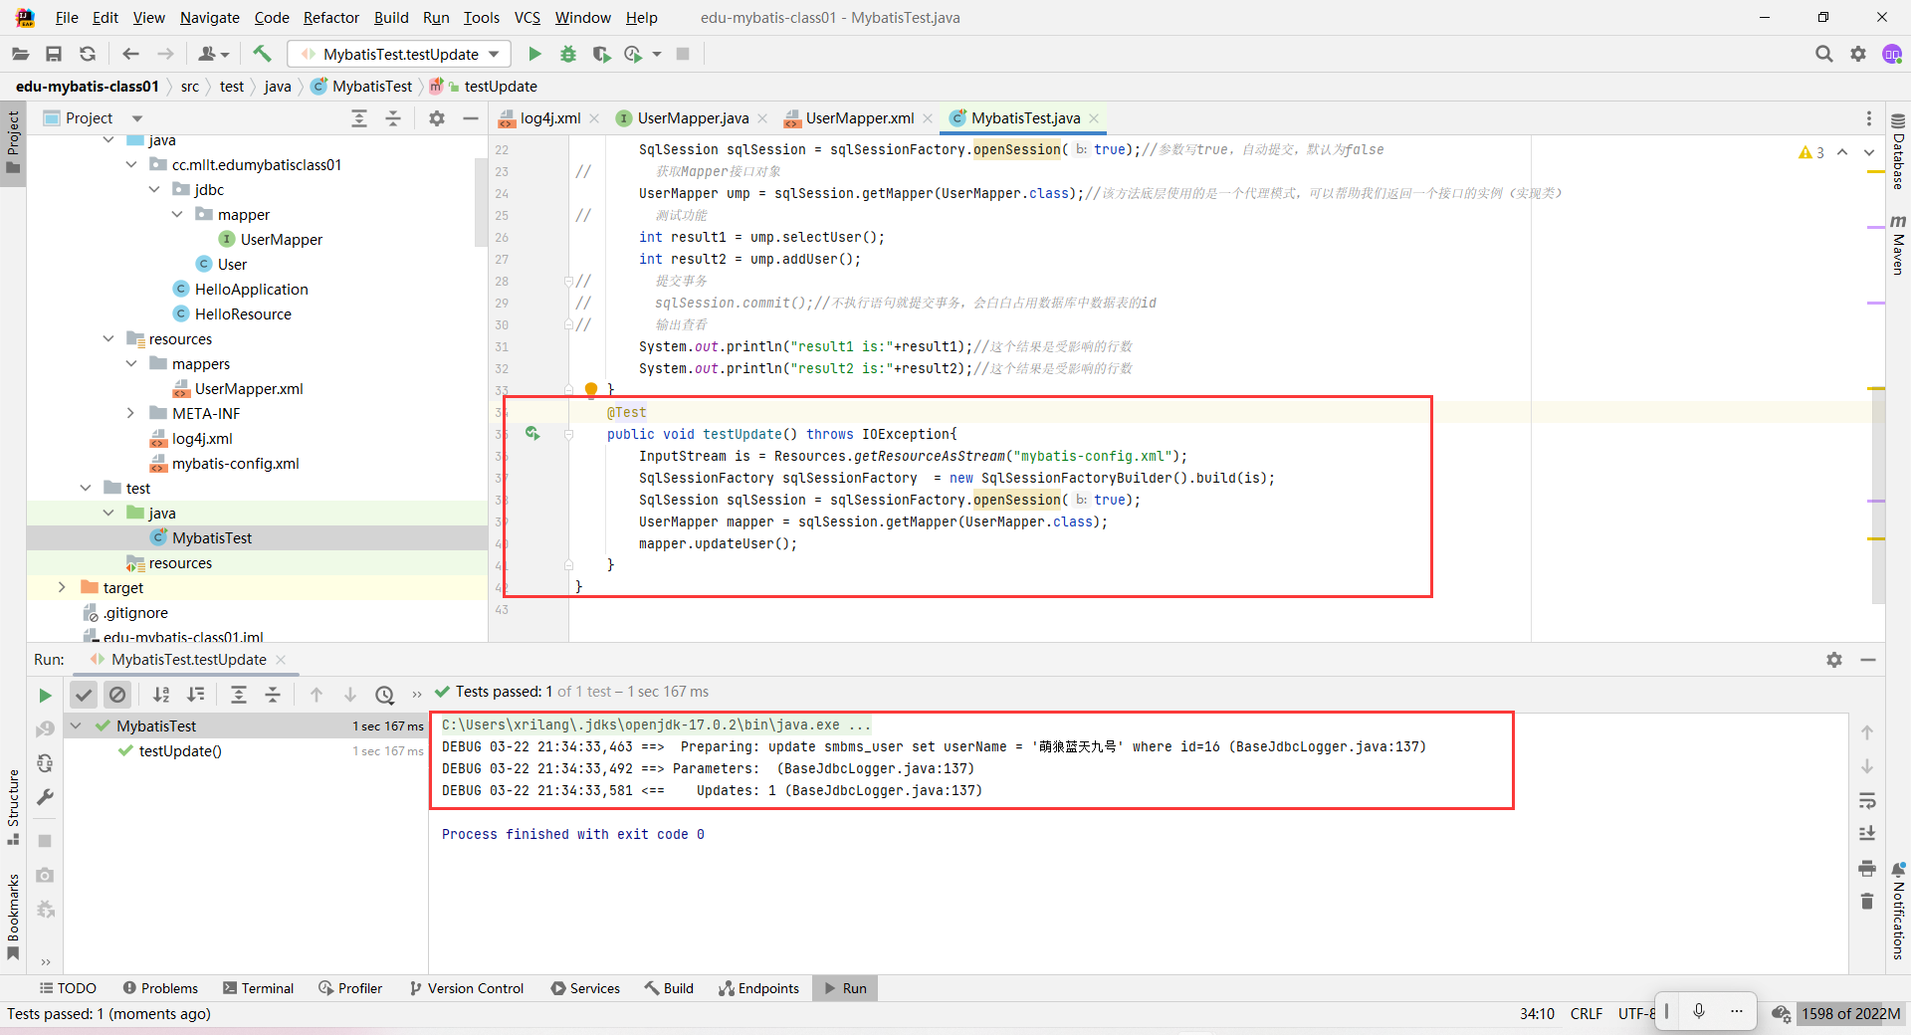This screenshot has height=1035, width=1911.
Task: Run with coverage icon in toolbar
Action: click(601, 54)
